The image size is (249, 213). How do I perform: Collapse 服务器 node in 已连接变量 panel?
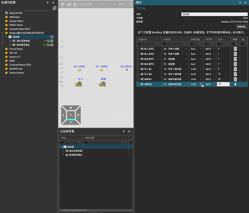pos(61,147)
